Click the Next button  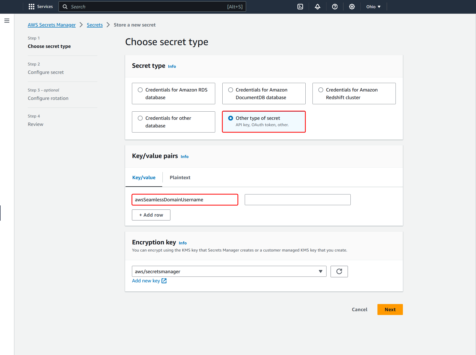pyautogui.click(x=390, y=309)
